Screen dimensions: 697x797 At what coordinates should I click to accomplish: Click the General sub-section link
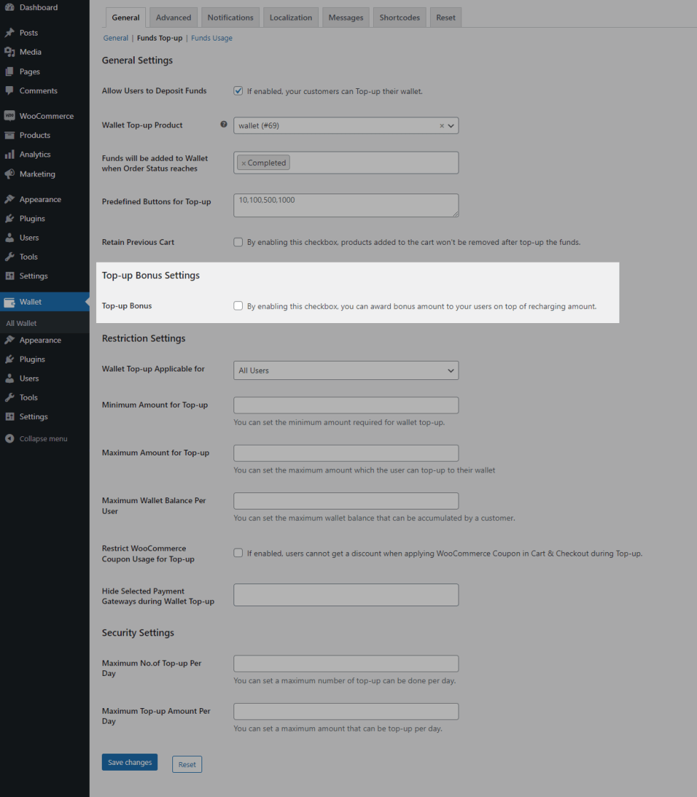click(x=115, y=38)
